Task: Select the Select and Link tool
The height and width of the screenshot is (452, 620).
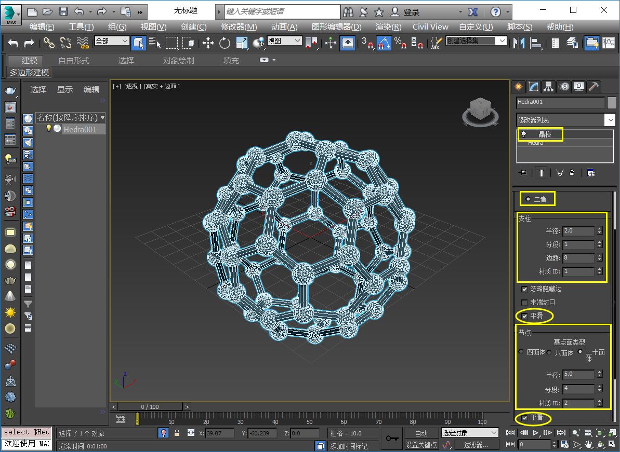Action: 49,43
